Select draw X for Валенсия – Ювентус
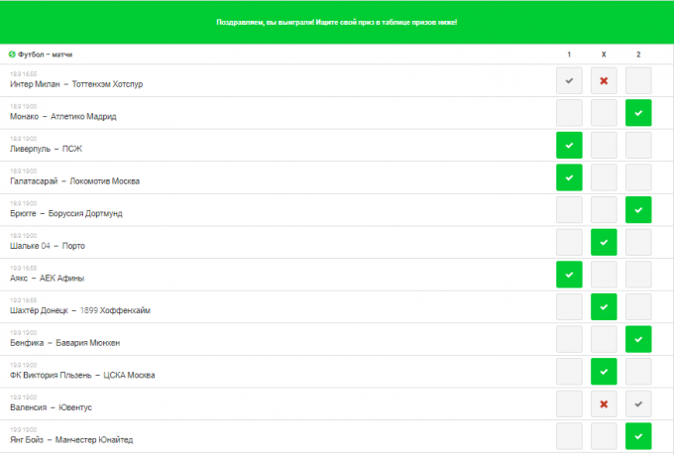674x455 pixels. pyautogui.click(x=604, y=403)
